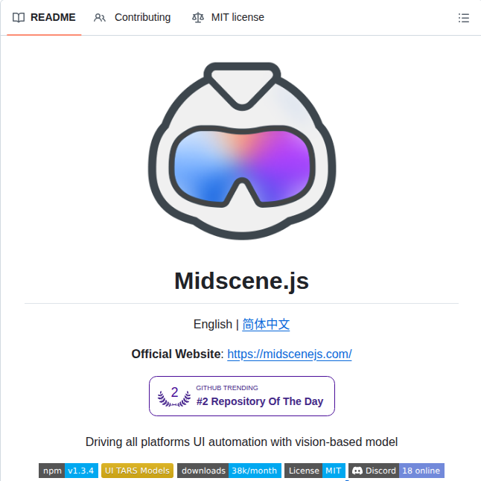The width and height of the screenshot is (481, 481).
Task: Click the 'English' language text
Action: tap(213, 324)
